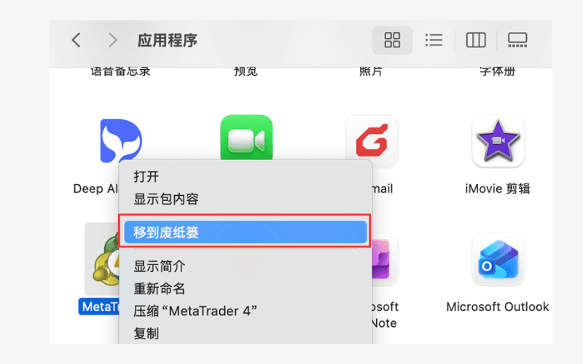Select the Microsoft Outlook app icon
Viewport: 583px width, 364px height.
tap(498, 259)
